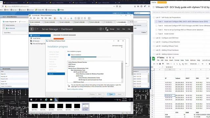210x118 pixels.
Task: Check off Task 6 Install vCenter
Action: pyautogui.click(x=156, y=34)
